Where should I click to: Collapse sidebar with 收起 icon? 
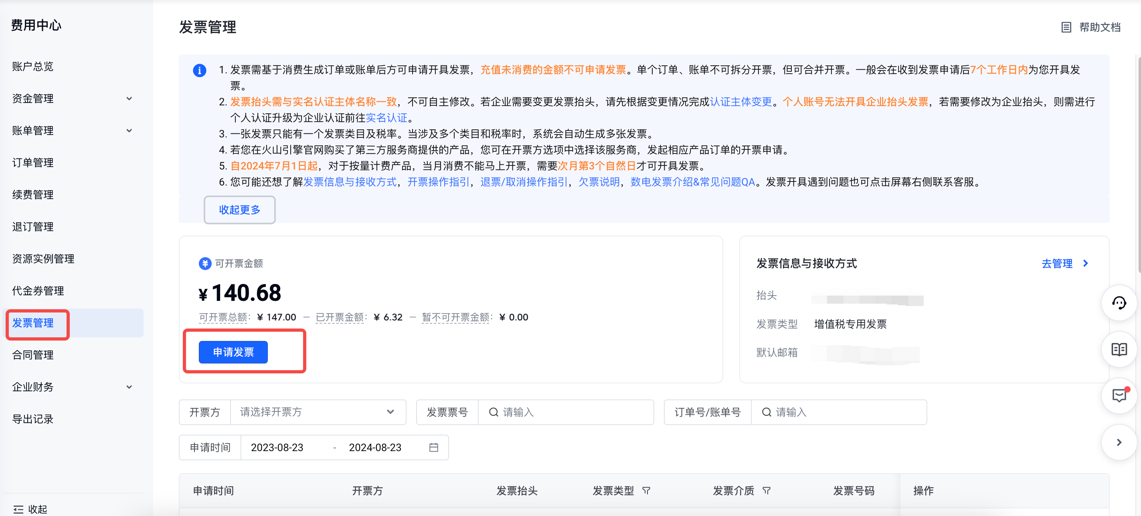[18, 509]
